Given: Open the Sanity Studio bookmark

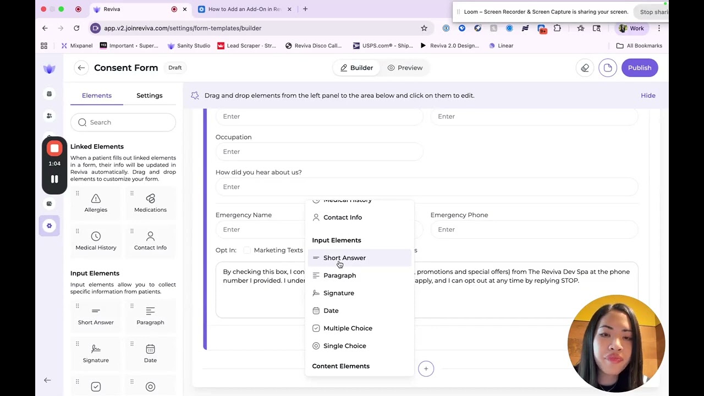Looking at the screenshot, I should coord(189,46).
